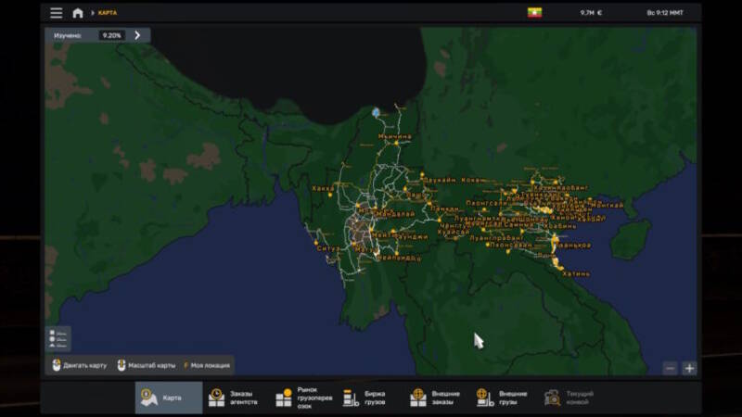The width and height of the screenshot is (742, 417).
Task: Open the Заказы агентств tab
Action: (235, 398)
